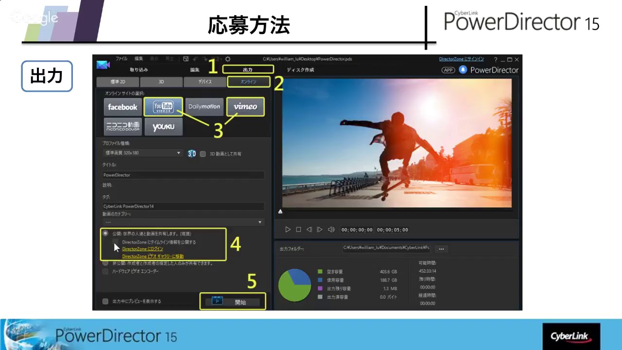Step to the next frame
Image resolution: width=622 pixels, height=350 pixels.
[320, 229]
